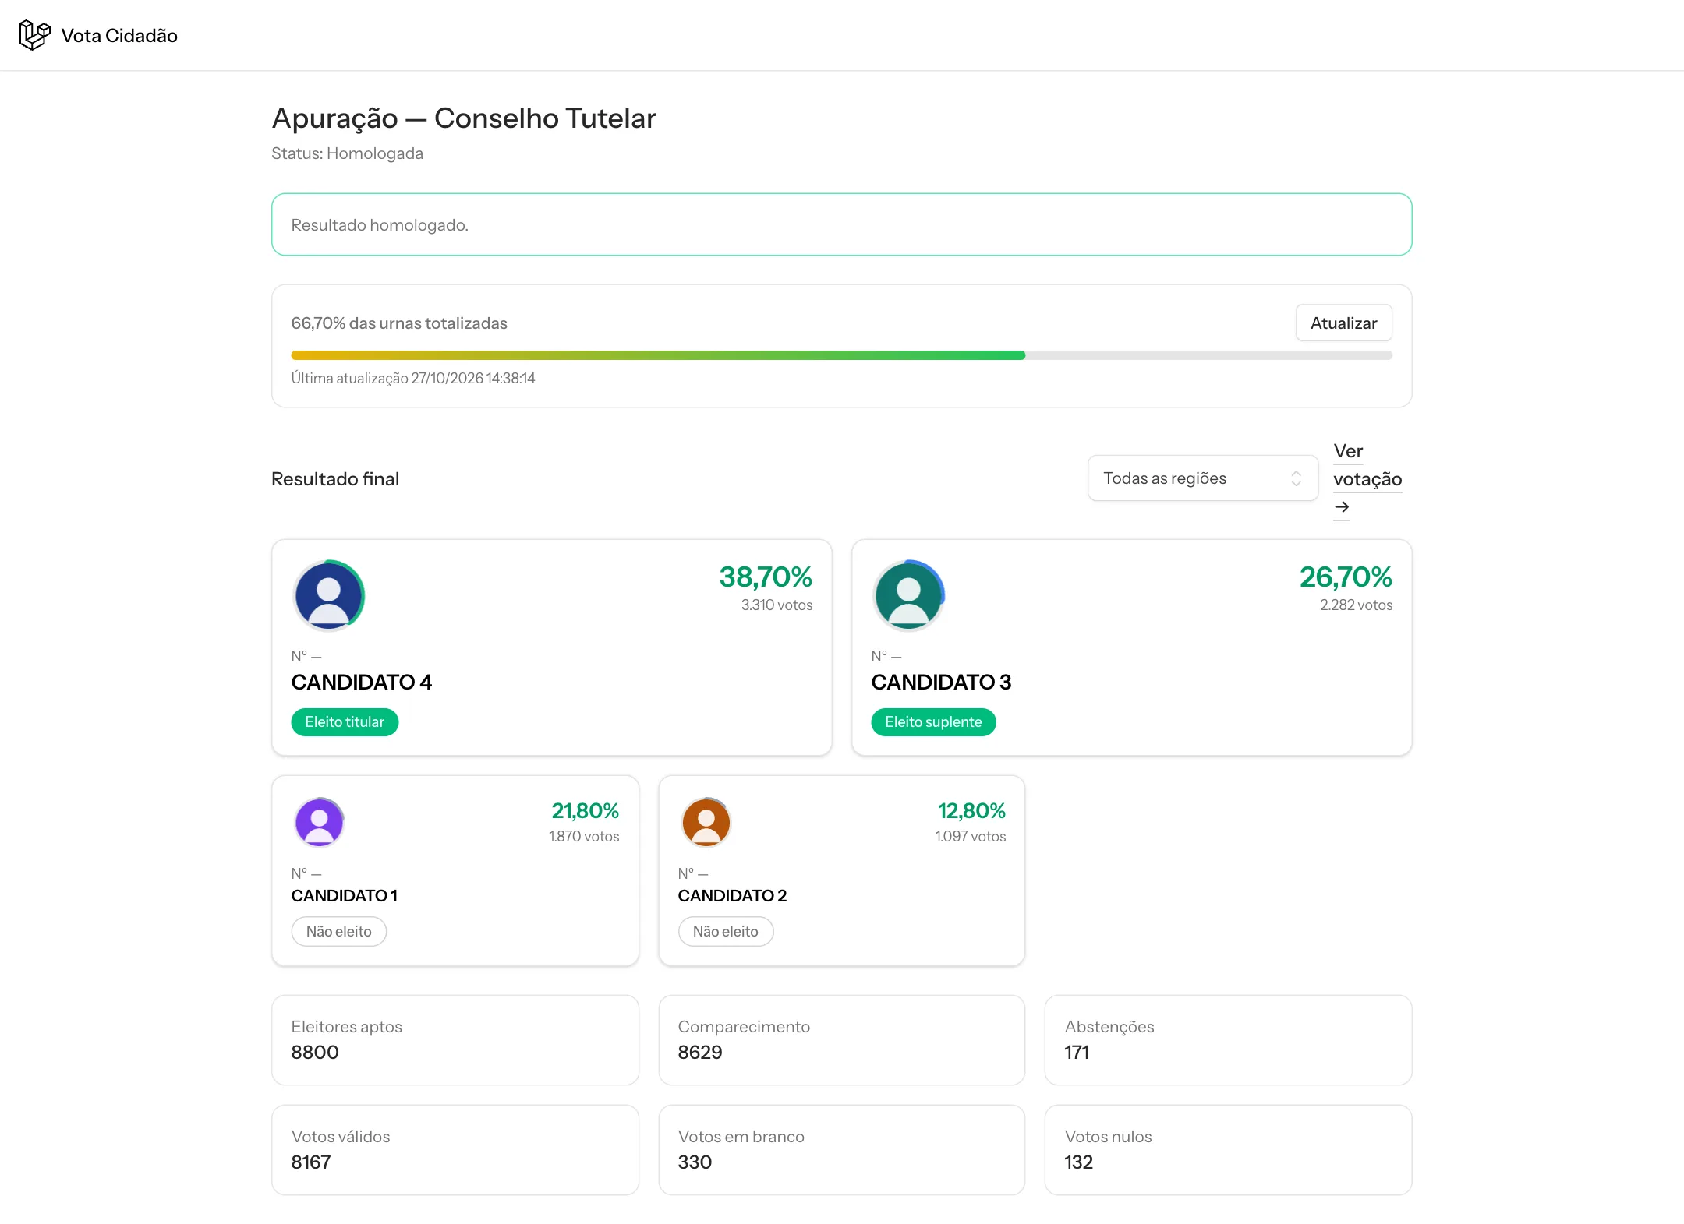
Task: Click the Última atualização timestamp
Action: (x=413, y=379)
